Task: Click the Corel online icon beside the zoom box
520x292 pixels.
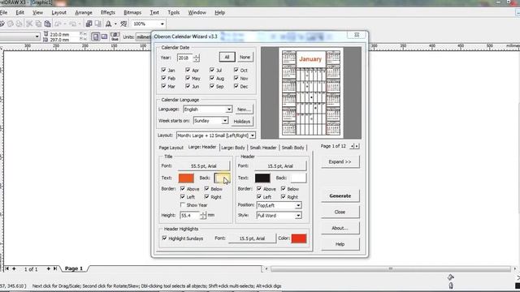Action: (x=123, y=24)
